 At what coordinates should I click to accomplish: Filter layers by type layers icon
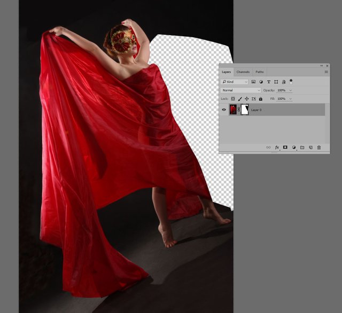point(269,82)
